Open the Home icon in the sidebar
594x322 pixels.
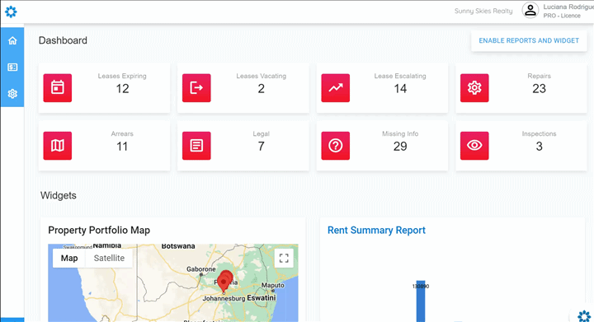tap(12, 40)
